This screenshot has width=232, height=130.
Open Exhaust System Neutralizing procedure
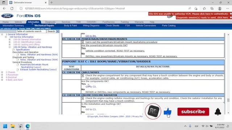pos(38,70)
